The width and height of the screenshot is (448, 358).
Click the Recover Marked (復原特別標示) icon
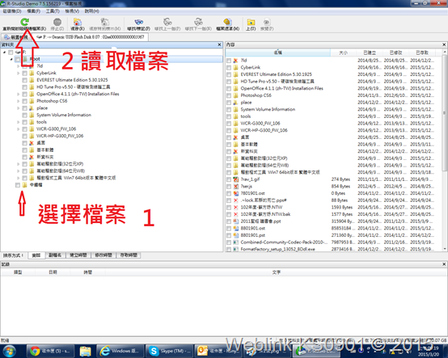click(105, 22)
